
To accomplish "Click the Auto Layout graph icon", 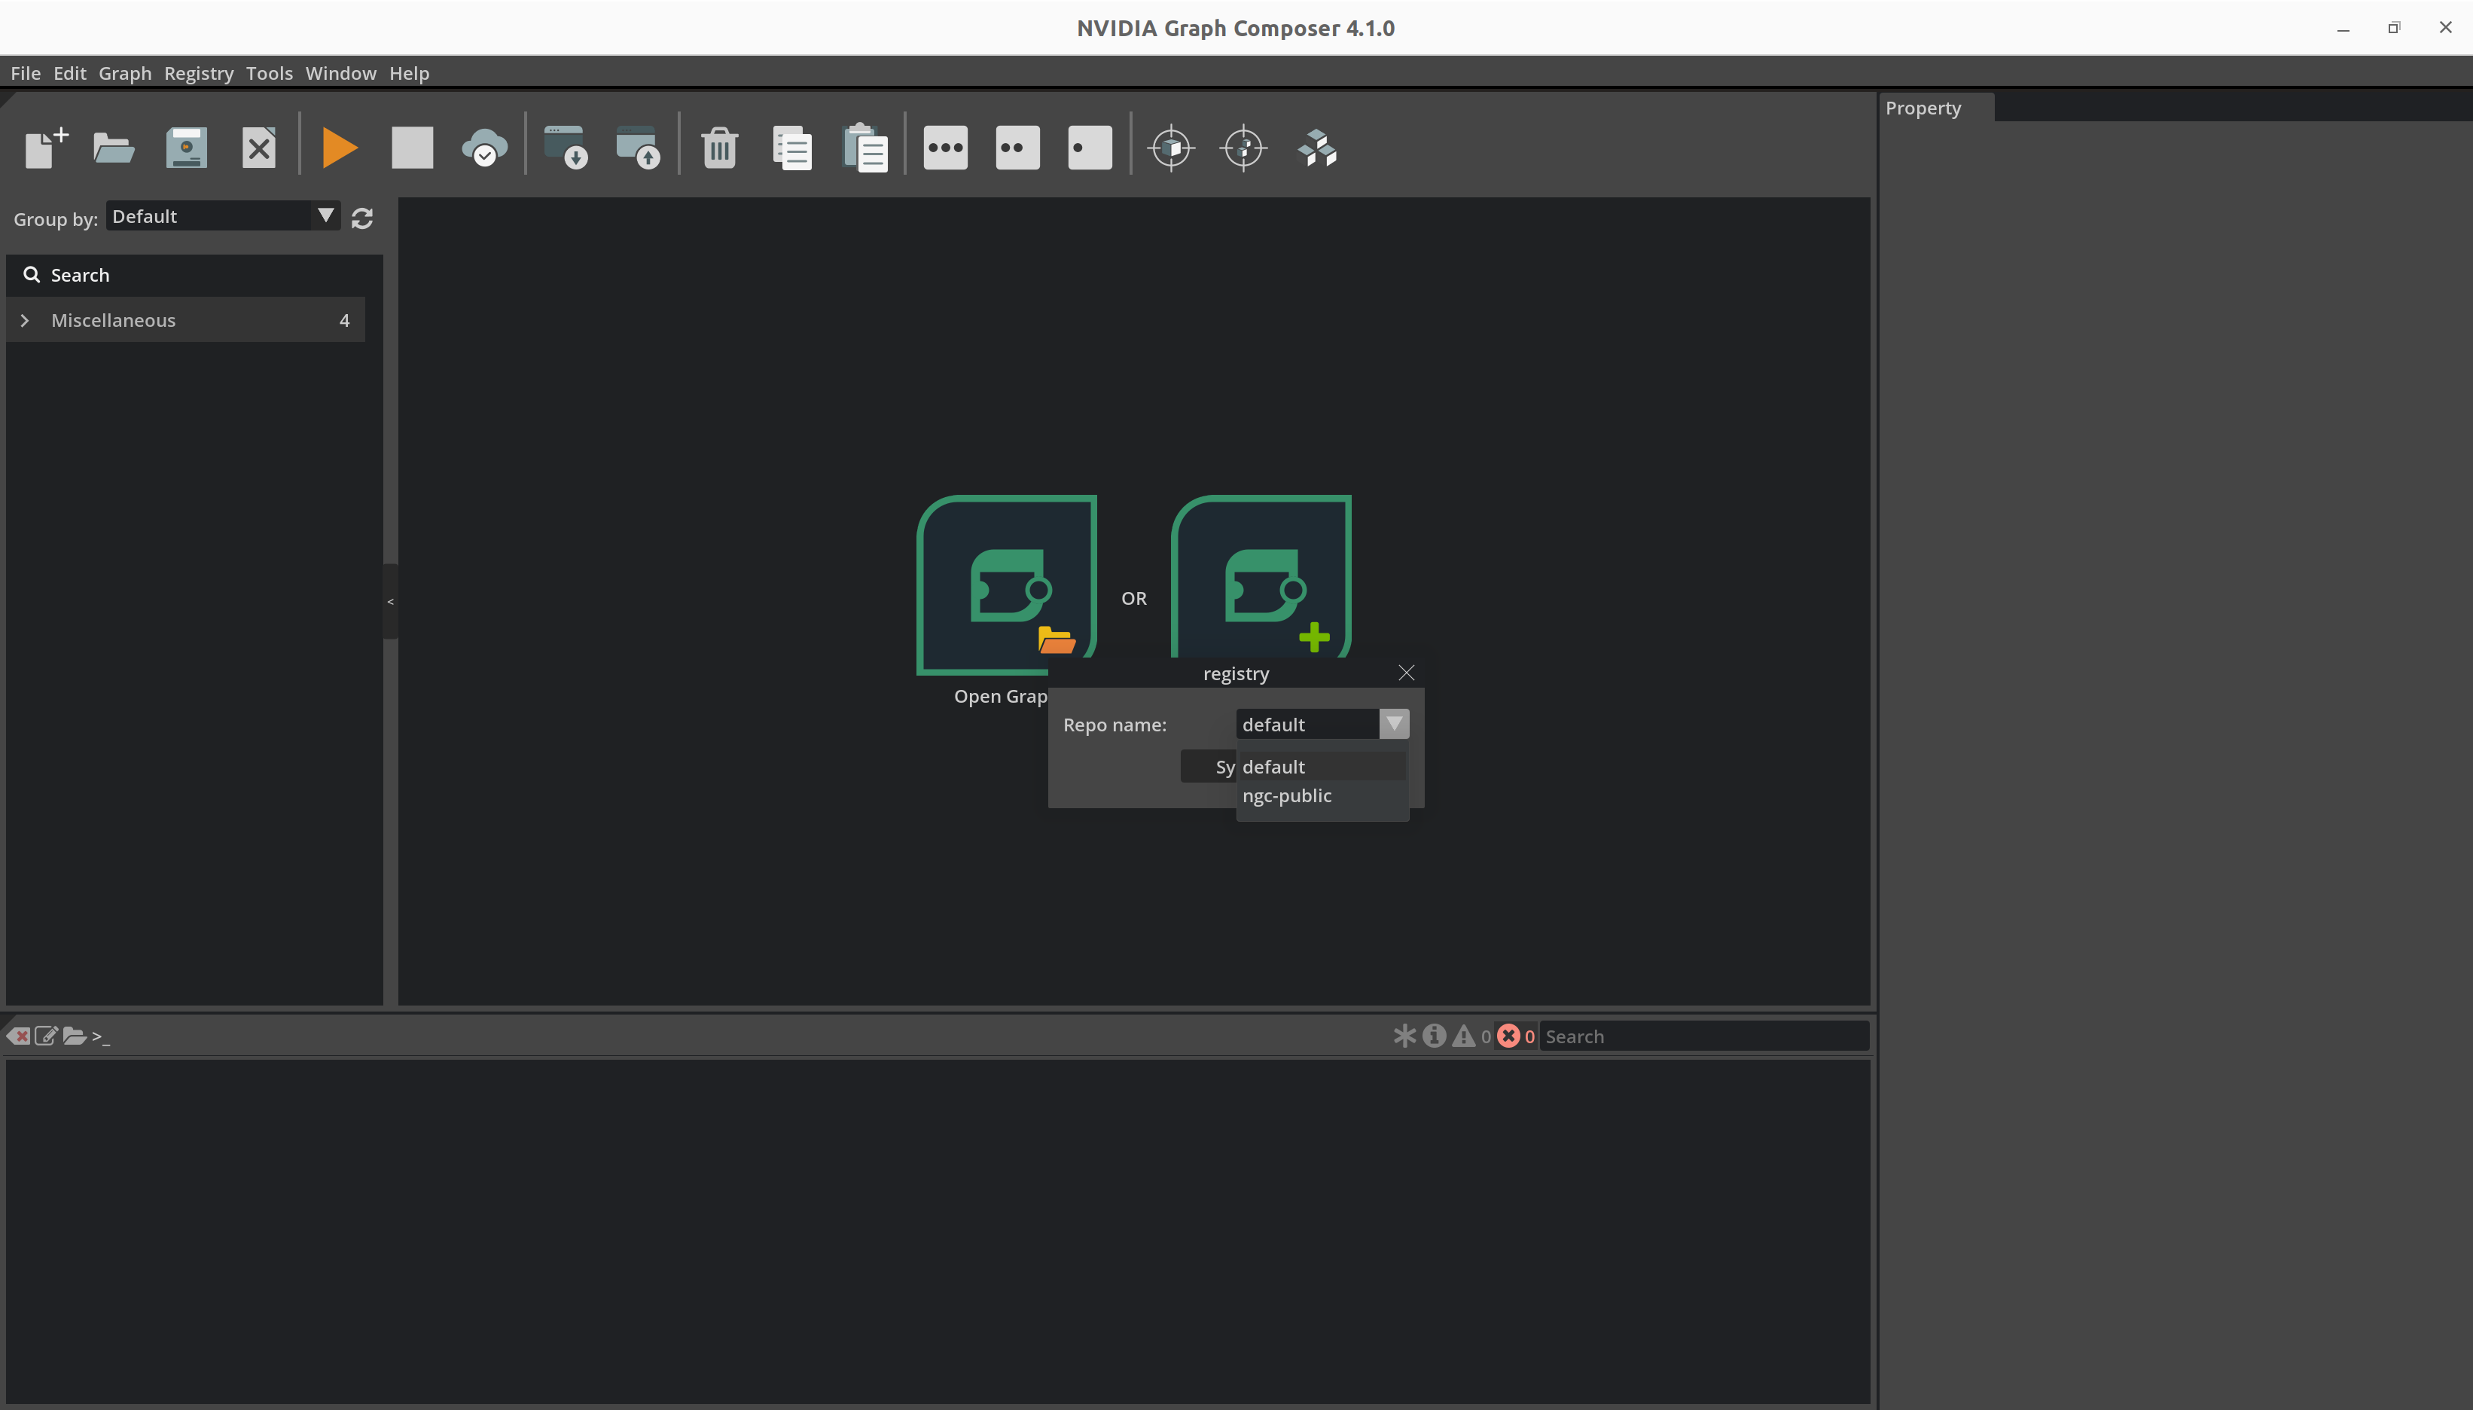I will pyautogui.click(x=1318, y=148).
